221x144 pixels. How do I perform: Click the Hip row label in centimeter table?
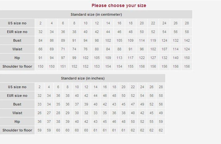17,58
